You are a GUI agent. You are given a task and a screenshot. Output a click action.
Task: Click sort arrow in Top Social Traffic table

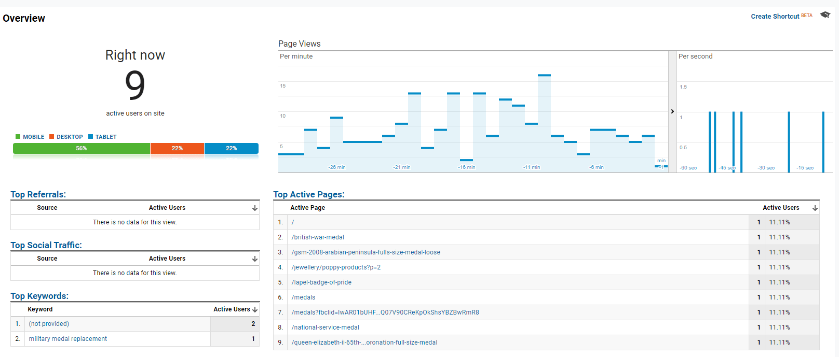click(x=255, y=259)
